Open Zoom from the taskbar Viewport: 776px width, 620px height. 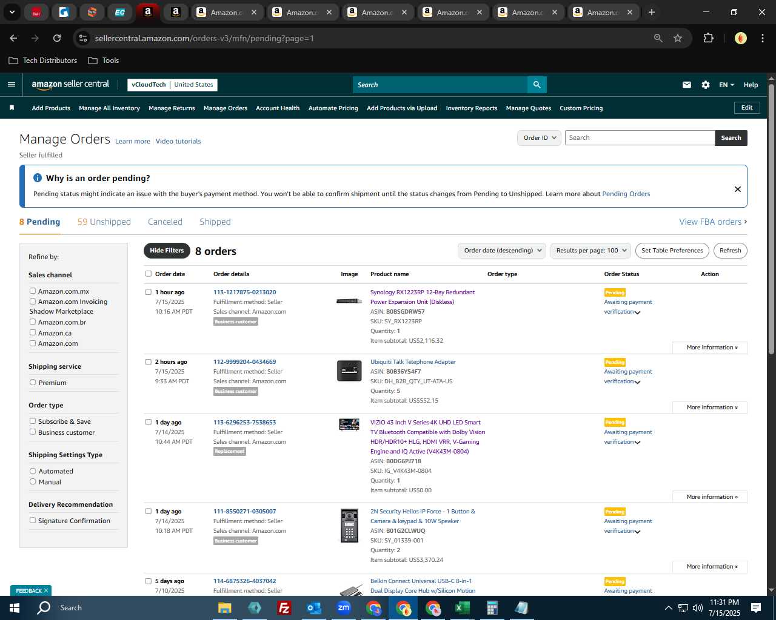(x=344, y=608)
